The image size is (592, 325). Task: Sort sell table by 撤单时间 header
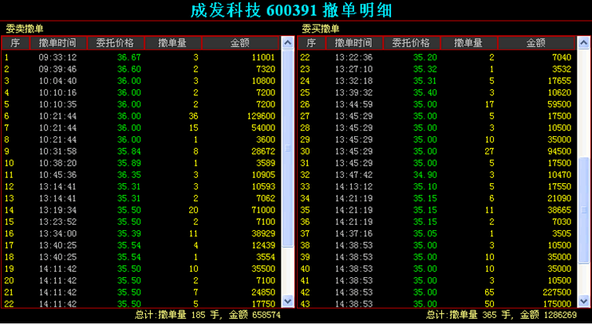(x=58, y=43)
